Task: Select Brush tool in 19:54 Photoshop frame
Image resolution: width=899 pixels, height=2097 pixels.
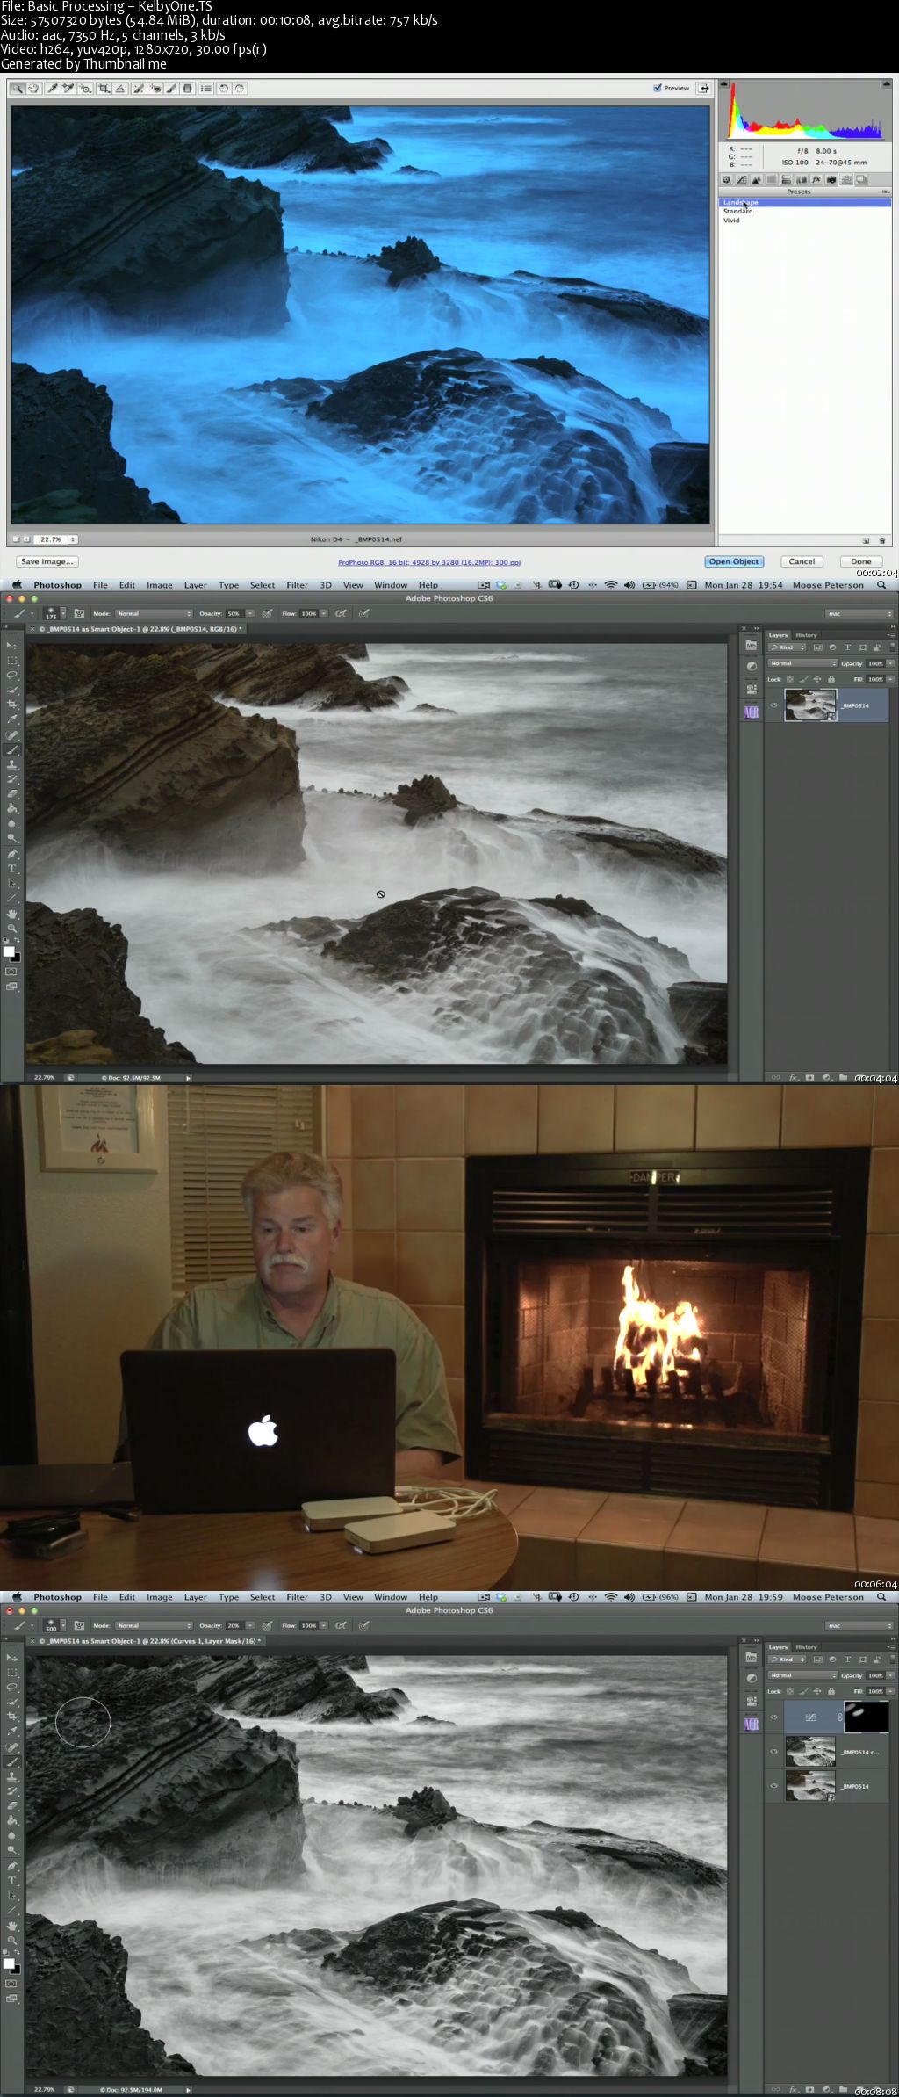Action: point(12,750)
